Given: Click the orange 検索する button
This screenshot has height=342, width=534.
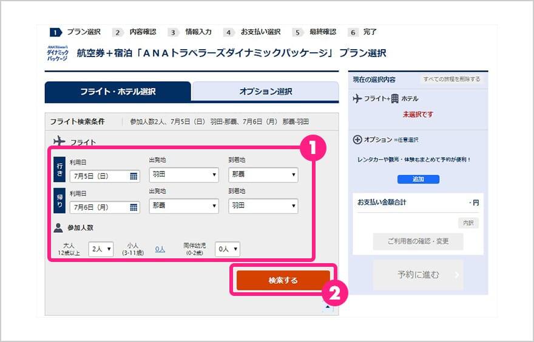Looking at the screenshot, I should [x=283, y=280].
